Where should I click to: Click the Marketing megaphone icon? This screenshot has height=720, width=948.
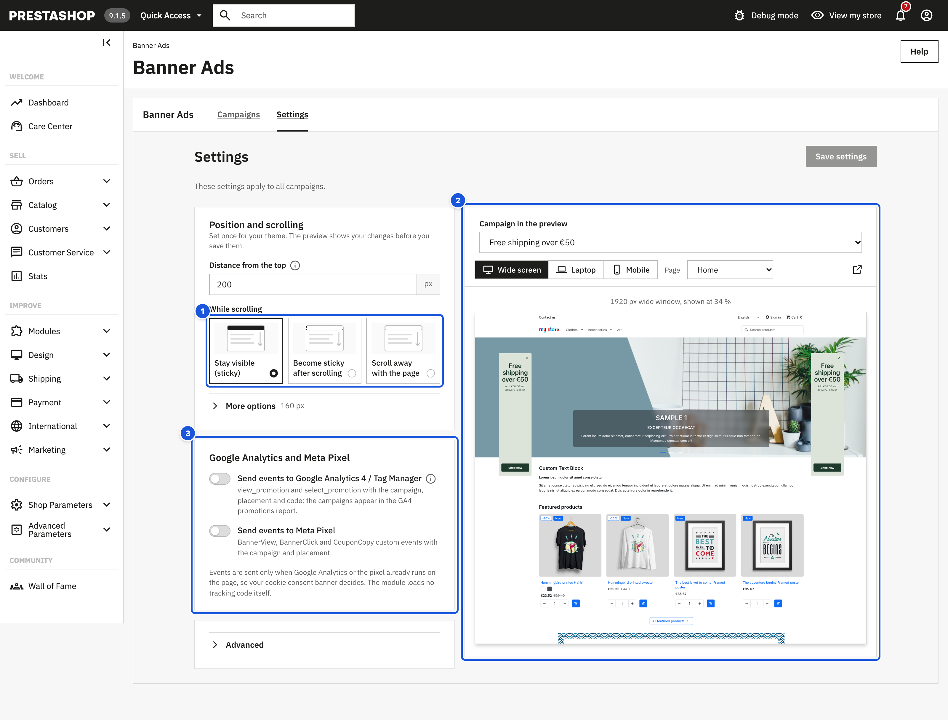pos(17,449)
